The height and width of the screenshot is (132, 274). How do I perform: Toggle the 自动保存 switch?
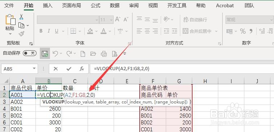coord(30,53)
